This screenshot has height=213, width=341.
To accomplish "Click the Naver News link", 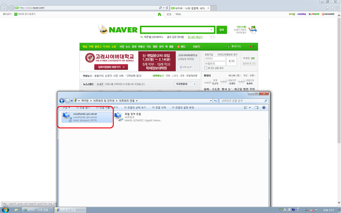I will (x=159, y=76).
